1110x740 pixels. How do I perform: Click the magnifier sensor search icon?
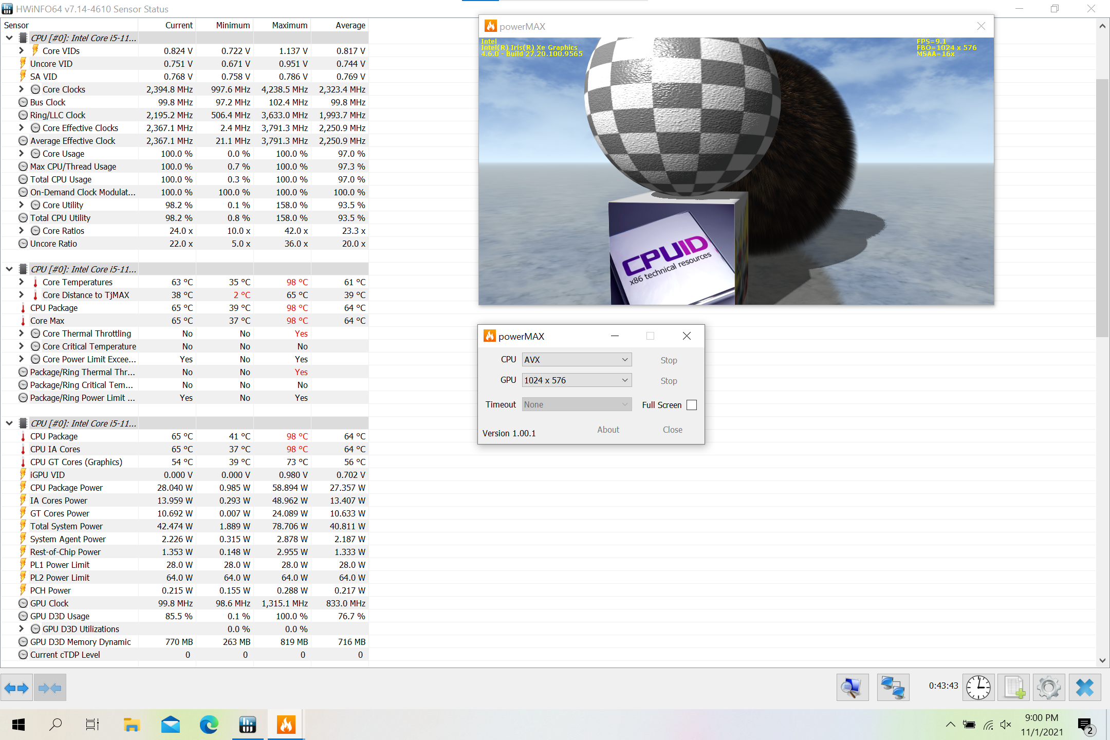tap(853, 688)
